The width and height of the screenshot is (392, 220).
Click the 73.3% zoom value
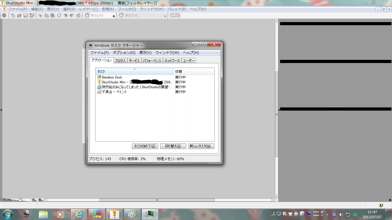(x=7, y=200)
